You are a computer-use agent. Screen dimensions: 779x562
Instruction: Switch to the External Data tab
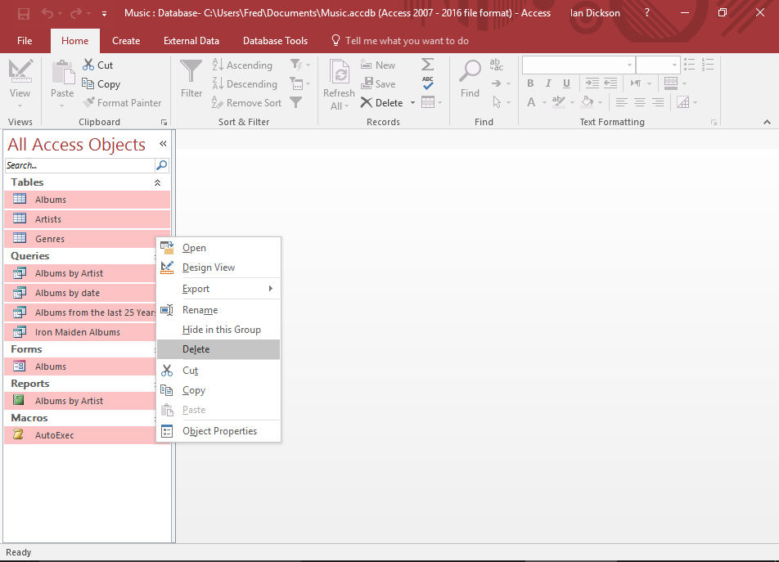(x=191, y=41)
